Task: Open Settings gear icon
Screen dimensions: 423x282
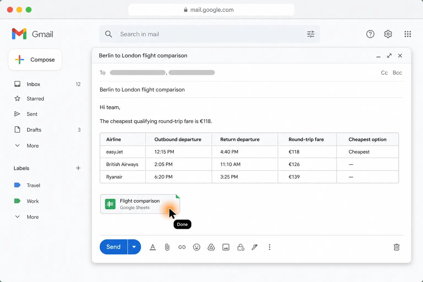Action: click(388, 34)
